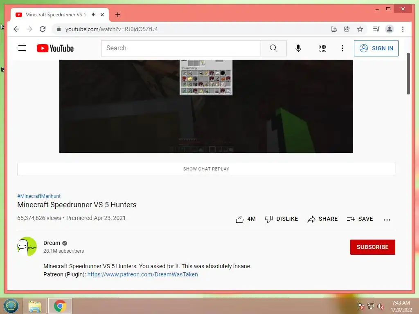Screen dimensions: 419x314
Task: Open the Dream channel name link
Action: click(x=52, y=243)
